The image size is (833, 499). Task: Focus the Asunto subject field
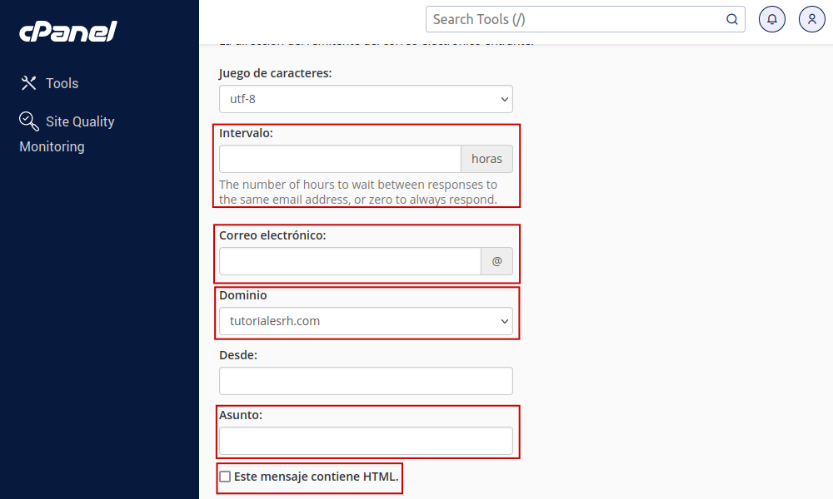pos(366,441)
